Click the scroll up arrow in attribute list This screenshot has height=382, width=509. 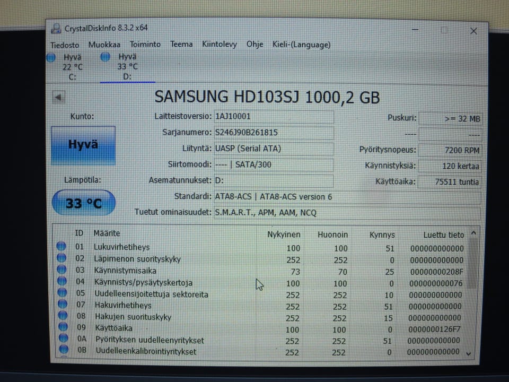(x=473, y=233)
